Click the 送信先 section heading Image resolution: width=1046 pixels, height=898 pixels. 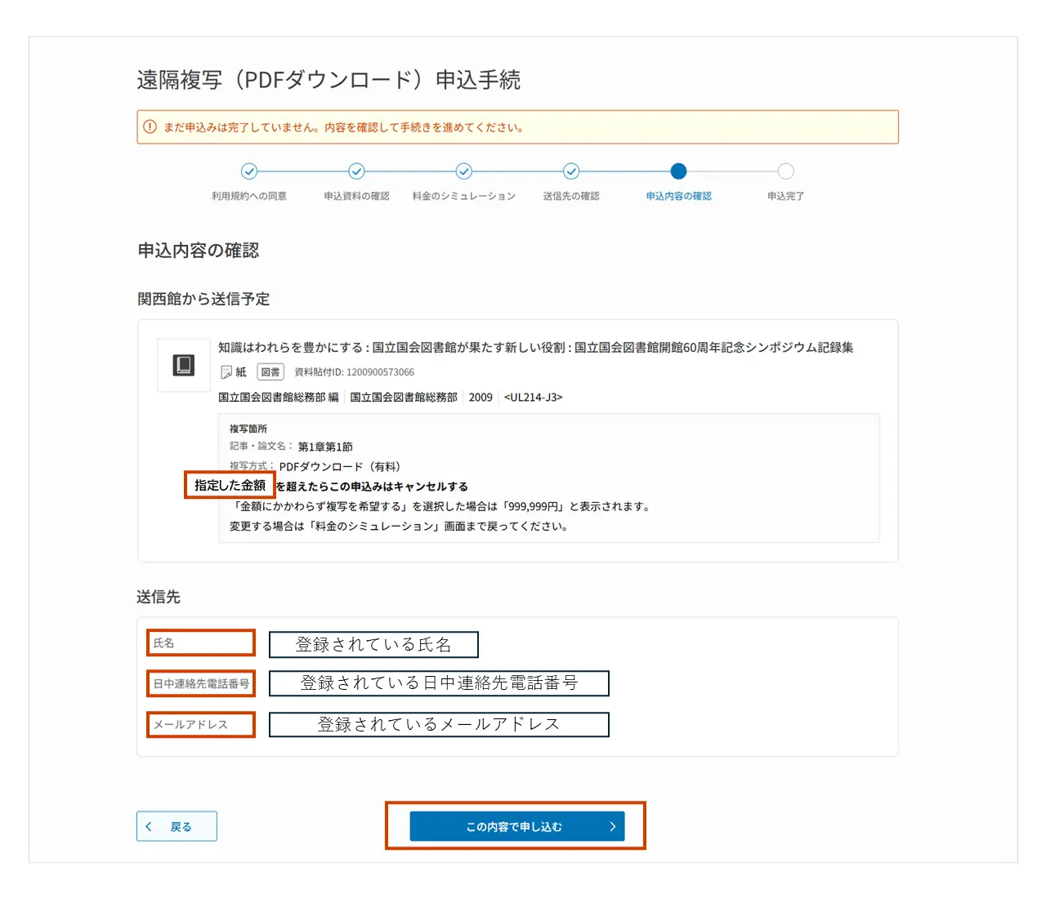coord(159,597)
